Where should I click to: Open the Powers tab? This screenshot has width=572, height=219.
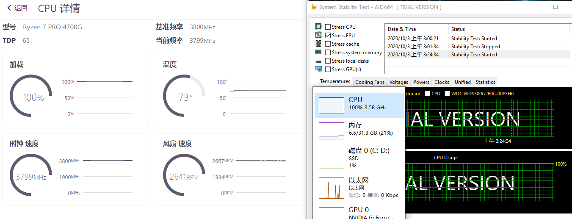pyautogui.click(x=421, y=82)
